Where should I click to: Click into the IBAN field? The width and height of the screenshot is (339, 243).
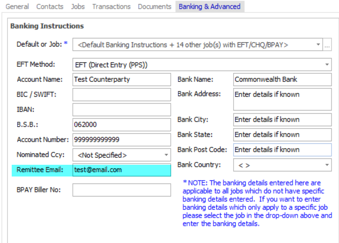click(x=121, y=110)
